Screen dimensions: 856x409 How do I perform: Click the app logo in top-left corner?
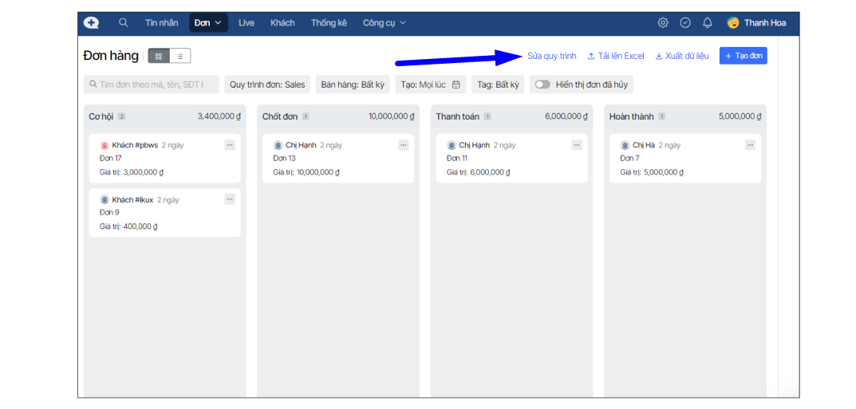pyautogui.click(x=92, y=22)
